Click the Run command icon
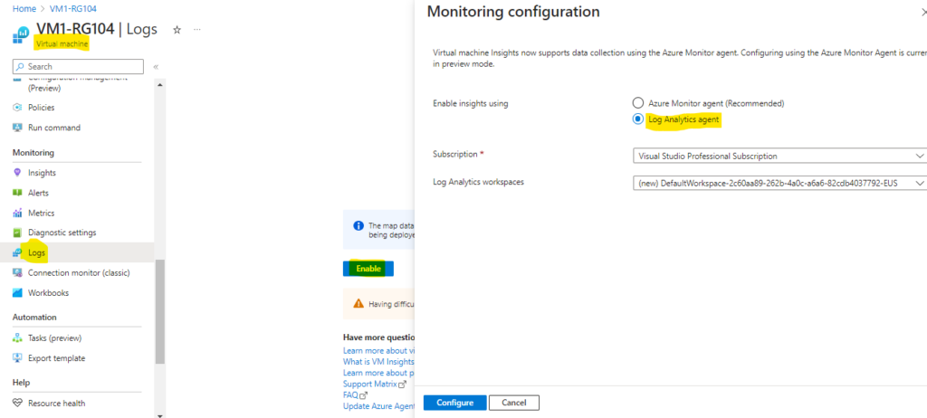927x418 pixels. click(x=17, y=128)
